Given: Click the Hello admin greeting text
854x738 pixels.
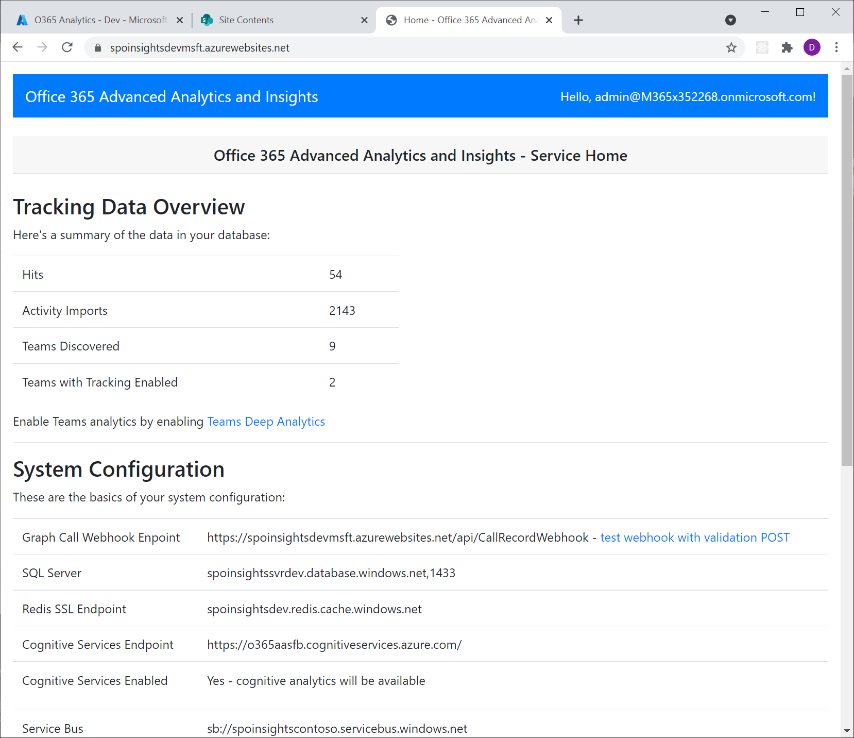Looking at the screenshot, I should click(688, 97).
